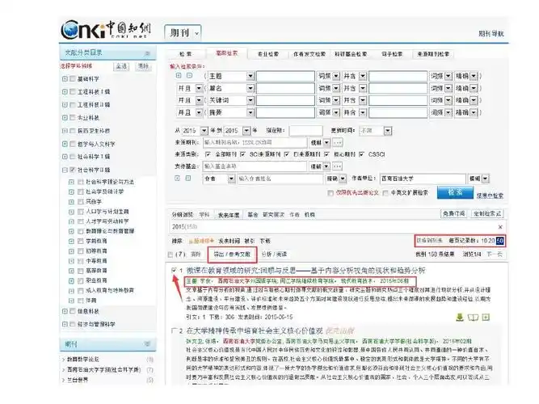Screen dimensions: 539x404
Task: Click the 来源期刊 name input field
Action: click(x=255, y=142)
